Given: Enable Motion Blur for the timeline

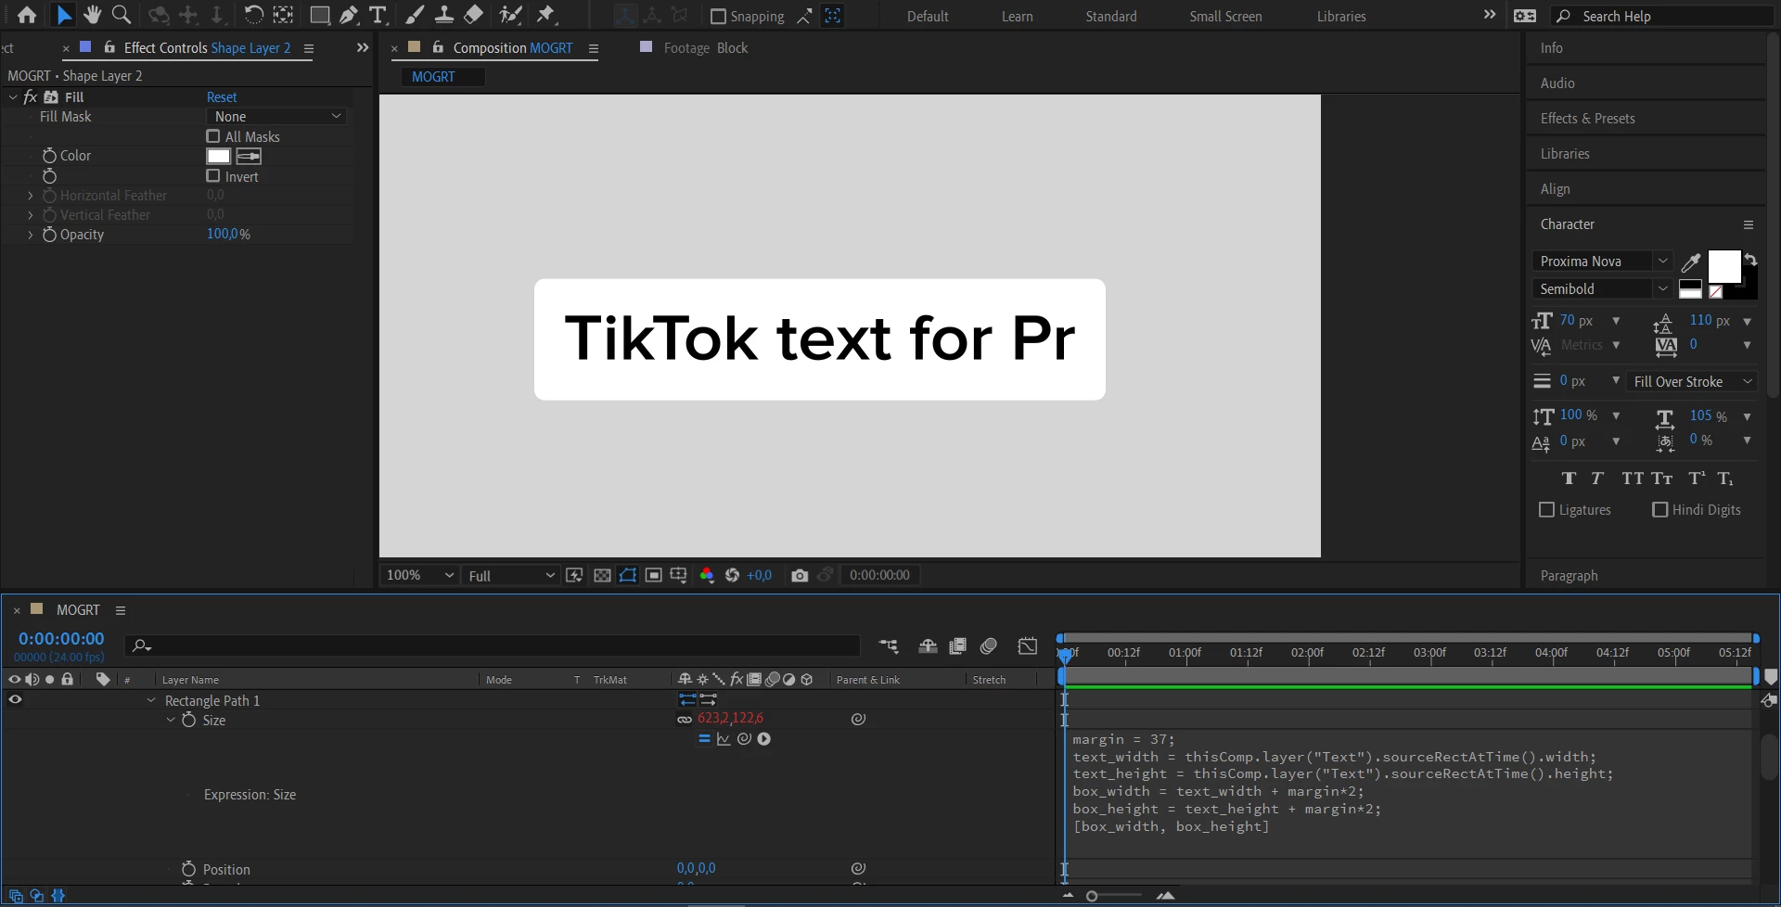Looking at the screenshot, I should [x=989, y=646].
